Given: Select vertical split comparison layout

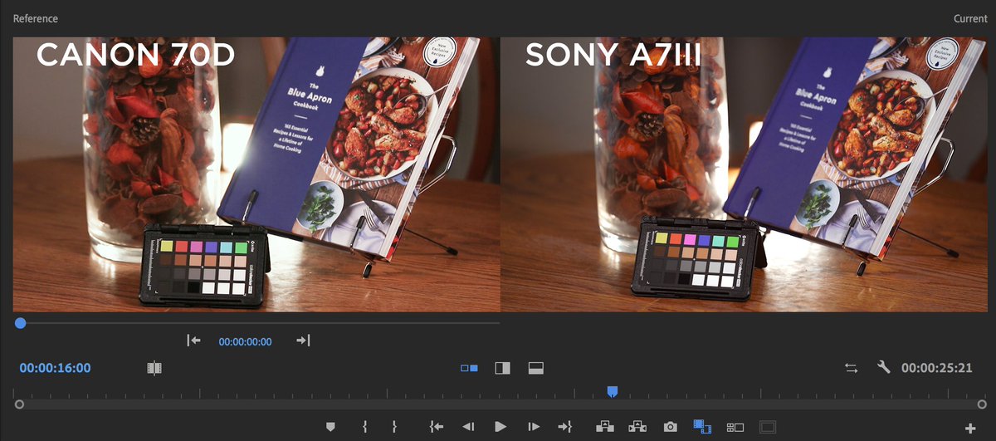Looking at the screenshot, I should point(502,367).
